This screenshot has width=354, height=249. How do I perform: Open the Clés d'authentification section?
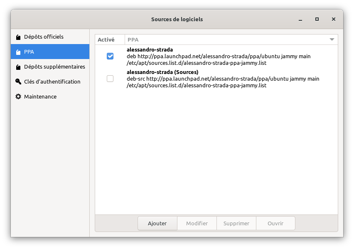(52, 82)
